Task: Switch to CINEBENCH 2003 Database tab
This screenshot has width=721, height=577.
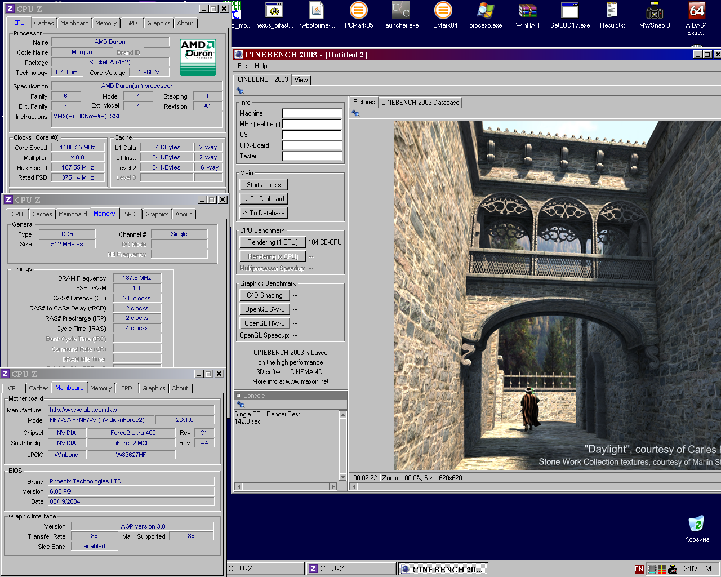Action: [420, 103]
